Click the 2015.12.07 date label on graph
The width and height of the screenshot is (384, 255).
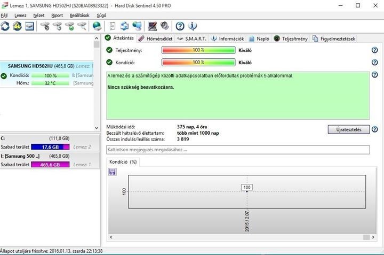click(x=247, y=221)
